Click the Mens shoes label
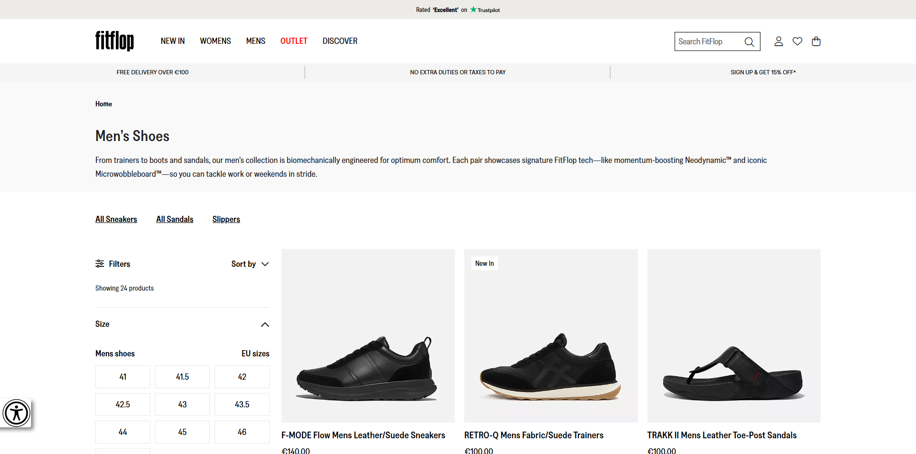This screenshot has width=916, height=454. point(115,353)
